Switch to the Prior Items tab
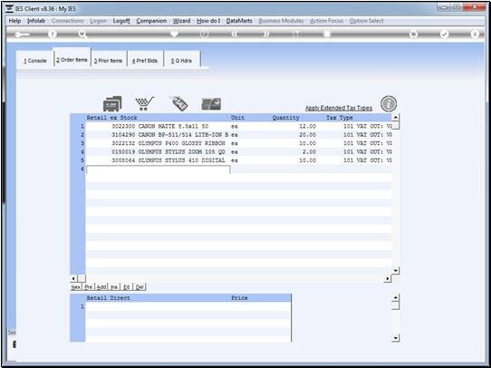This screenshot has width=491, height=368. point(109,61)
